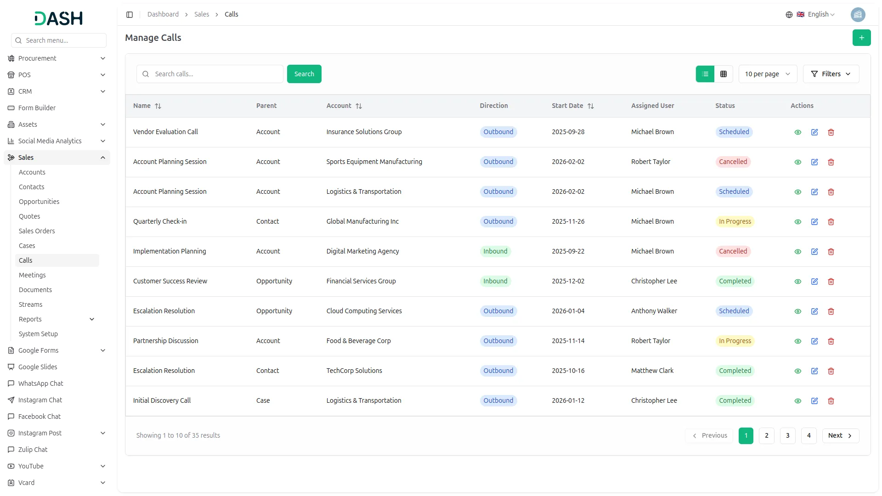Delete the Initial Discovery Call row
The image size is (882, 496).
(831, 401)
